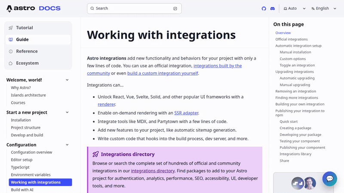The width and height of the screenshot is (344, 193).
Task: Jump to Custom options section
Action: 293,59
